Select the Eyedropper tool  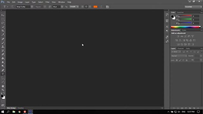pos(3,35)
